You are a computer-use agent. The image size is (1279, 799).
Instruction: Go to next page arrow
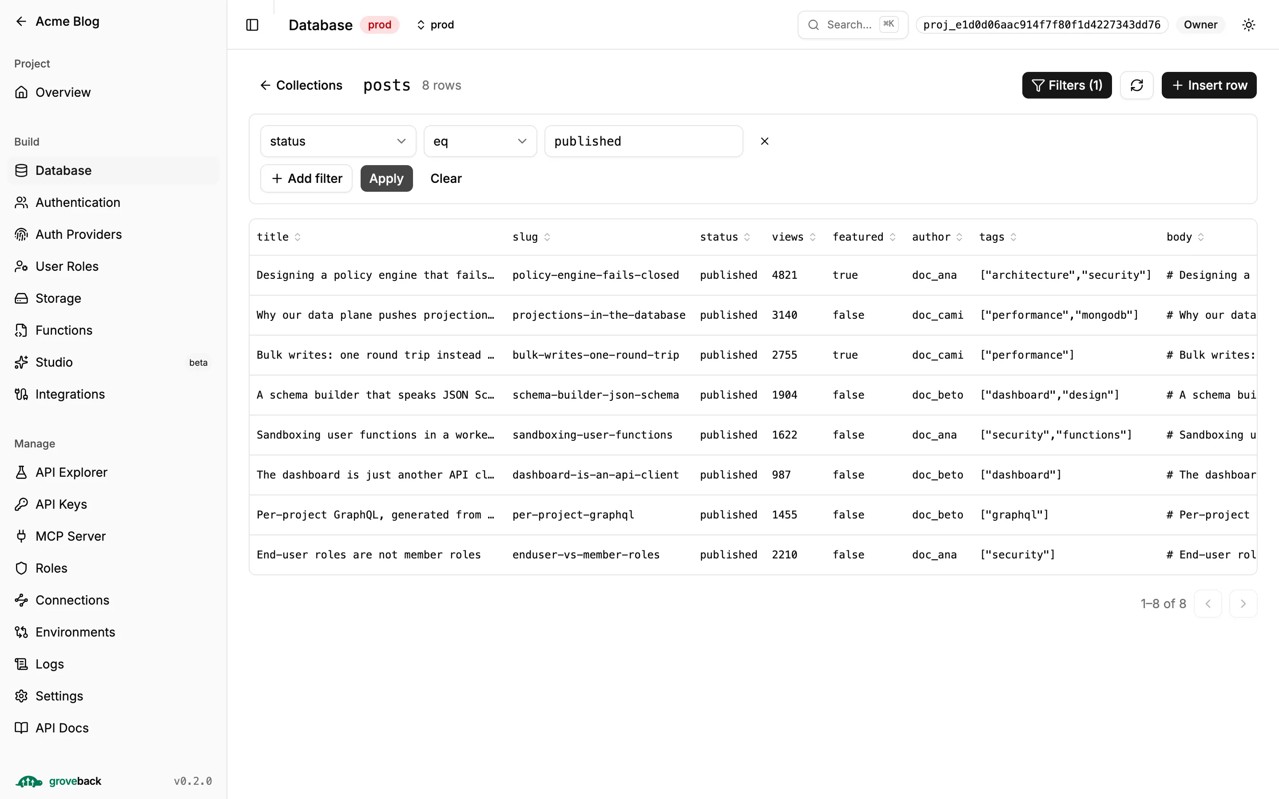(x=1243, y=604)
